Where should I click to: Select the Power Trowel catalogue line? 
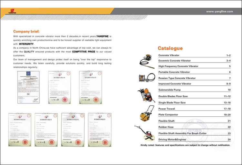tap(166, 109)
